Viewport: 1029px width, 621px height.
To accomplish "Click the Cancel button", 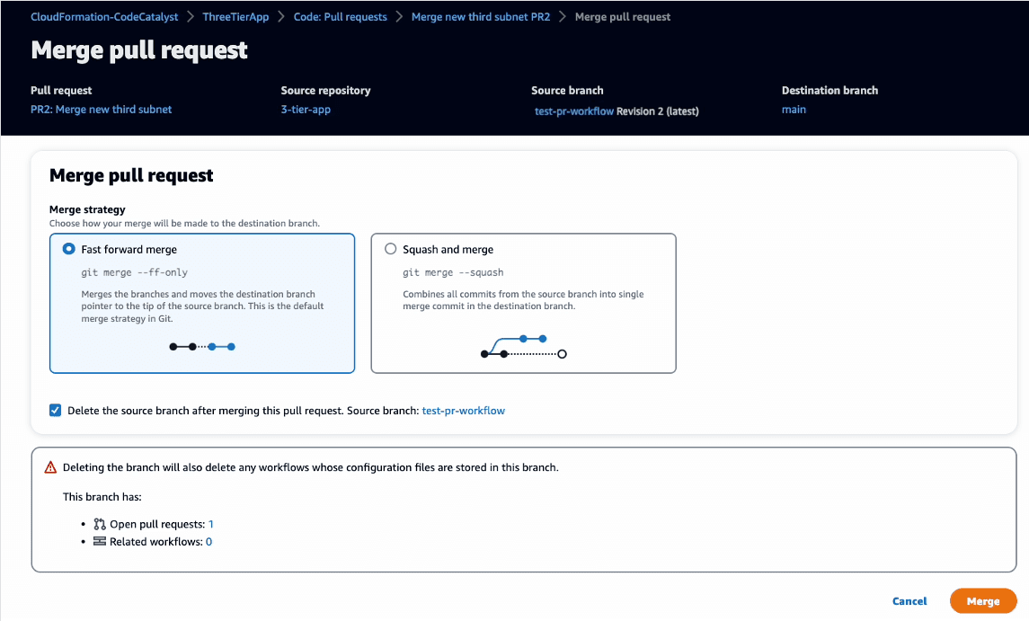I will pyautogui.click(x=909, y=600).
